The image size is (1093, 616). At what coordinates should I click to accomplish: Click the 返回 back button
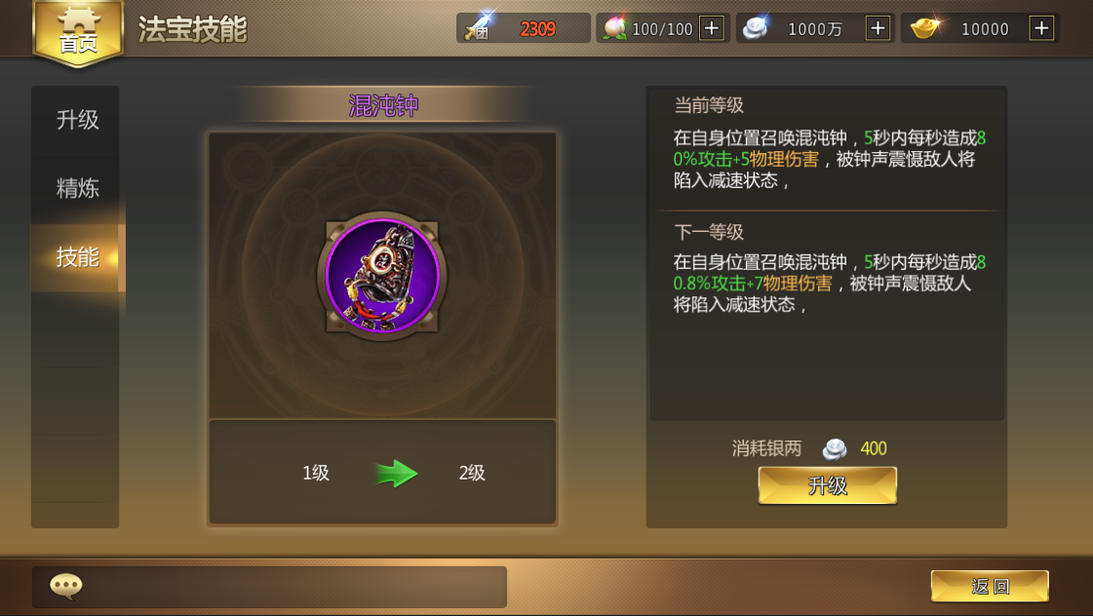[x=990, y=586]
